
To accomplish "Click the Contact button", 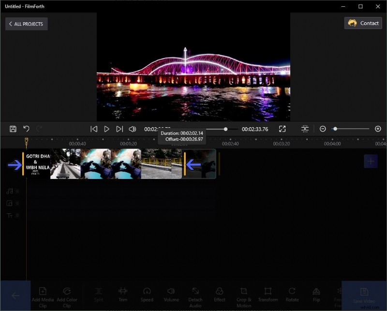I will [x=362, y=23].
